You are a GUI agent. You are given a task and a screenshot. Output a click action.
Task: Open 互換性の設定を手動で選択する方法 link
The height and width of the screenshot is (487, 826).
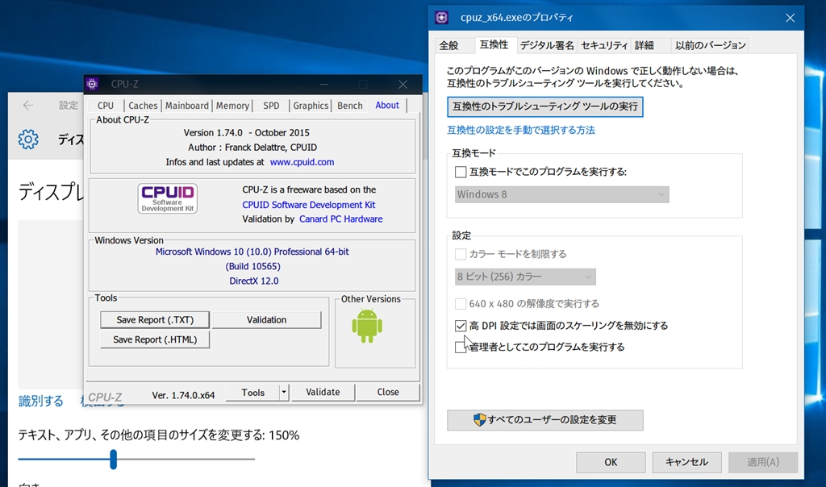pos(521,130)
